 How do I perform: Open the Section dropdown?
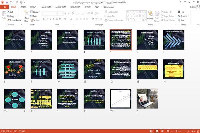coord(35,20)
